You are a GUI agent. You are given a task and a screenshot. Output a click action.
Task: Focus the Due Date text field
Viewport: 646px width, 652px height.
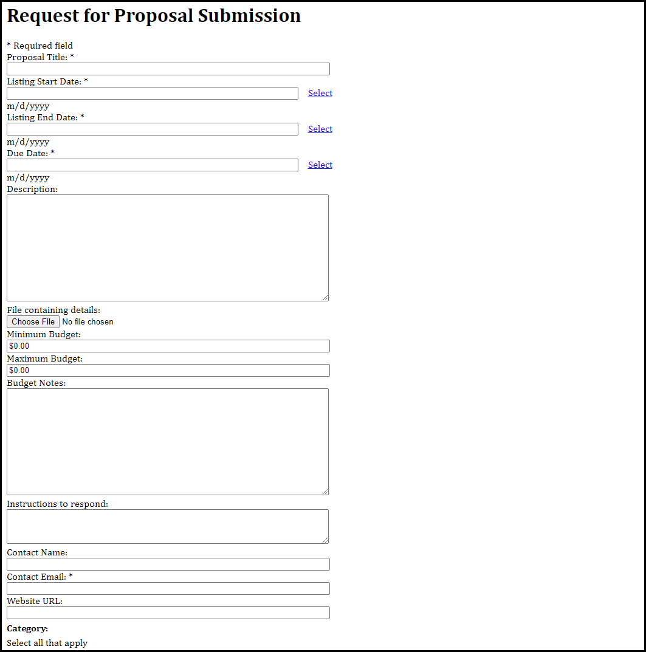pos(152,165)
